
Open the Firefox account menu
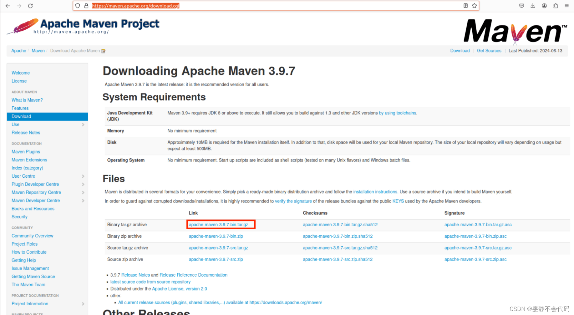click(x=544, y=6)
